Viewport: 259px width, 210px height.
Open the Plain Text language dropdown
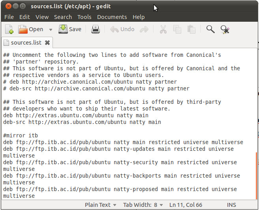coord(100,205)
